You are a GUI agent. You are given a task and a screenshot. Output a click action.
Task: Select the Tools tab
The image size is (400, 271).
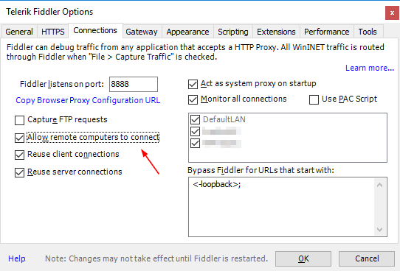tap(368, 32)
